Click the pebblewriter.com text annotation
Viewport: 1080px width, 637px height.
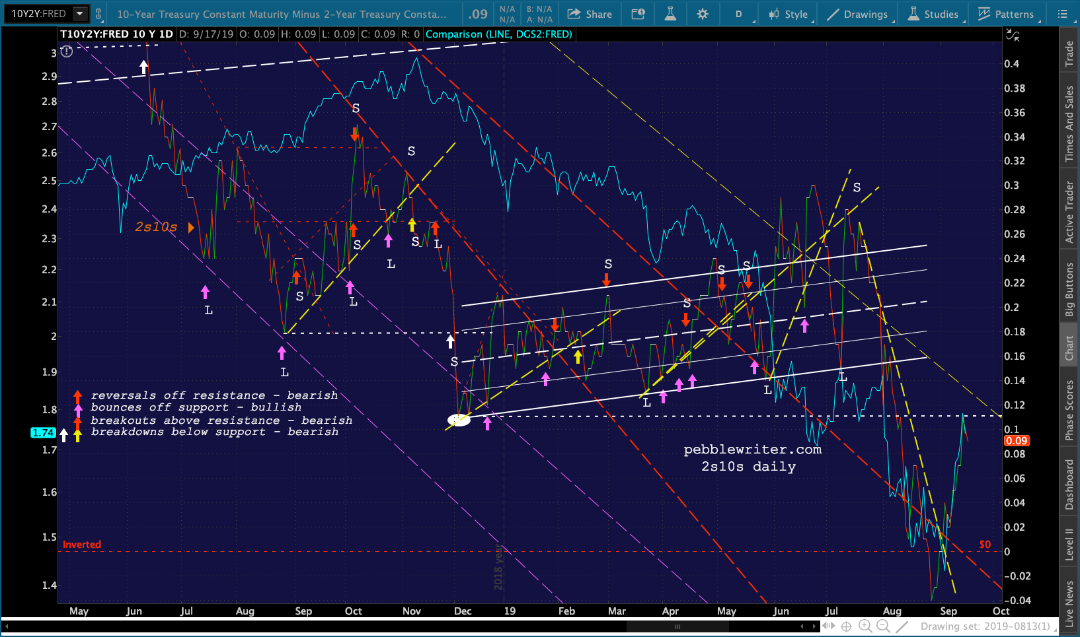tap(752, 450)
